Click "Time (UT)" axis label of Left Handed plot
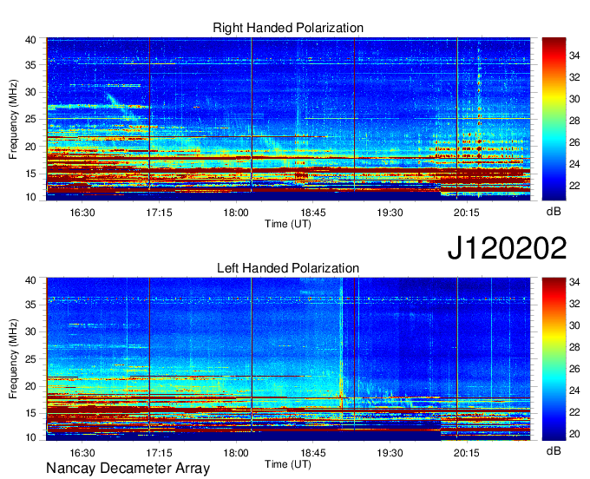This screenshot has height=479, width=590. 288,464
